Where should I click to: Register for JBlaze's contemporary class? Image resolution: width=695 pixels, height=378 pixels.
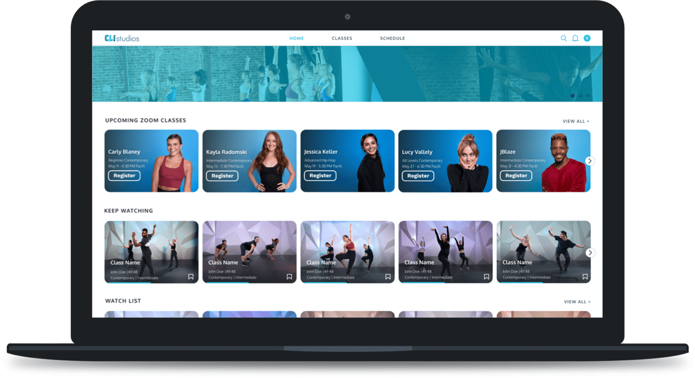[x=516, y=176]
